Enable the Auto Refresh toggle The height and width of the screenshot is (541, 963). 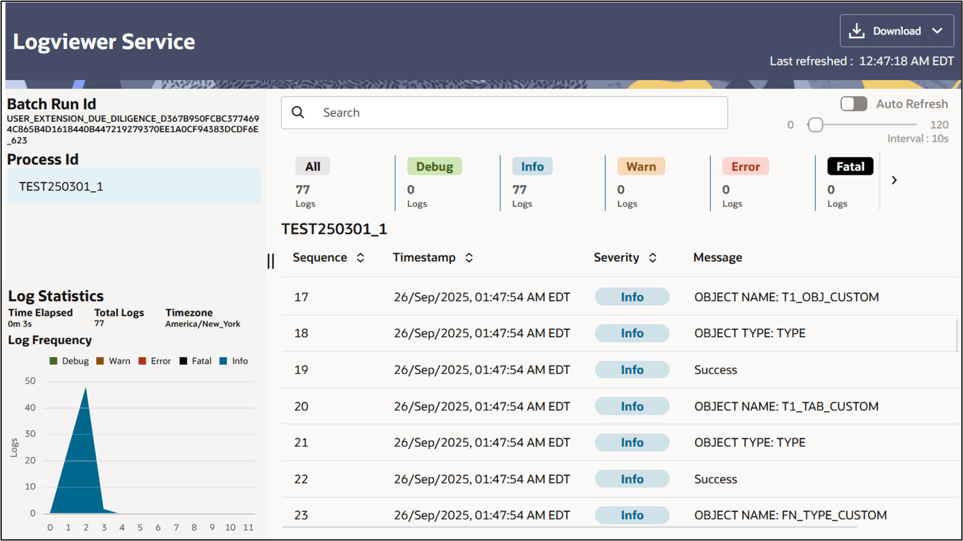point(853,103)
